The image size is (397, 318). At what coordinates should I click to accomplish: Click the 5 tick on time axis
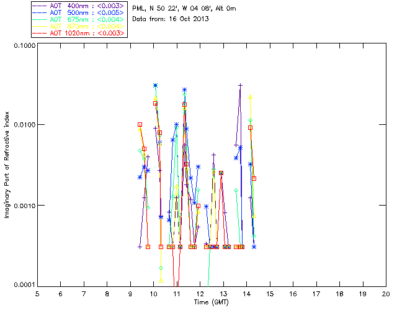[x=37, y=293]
